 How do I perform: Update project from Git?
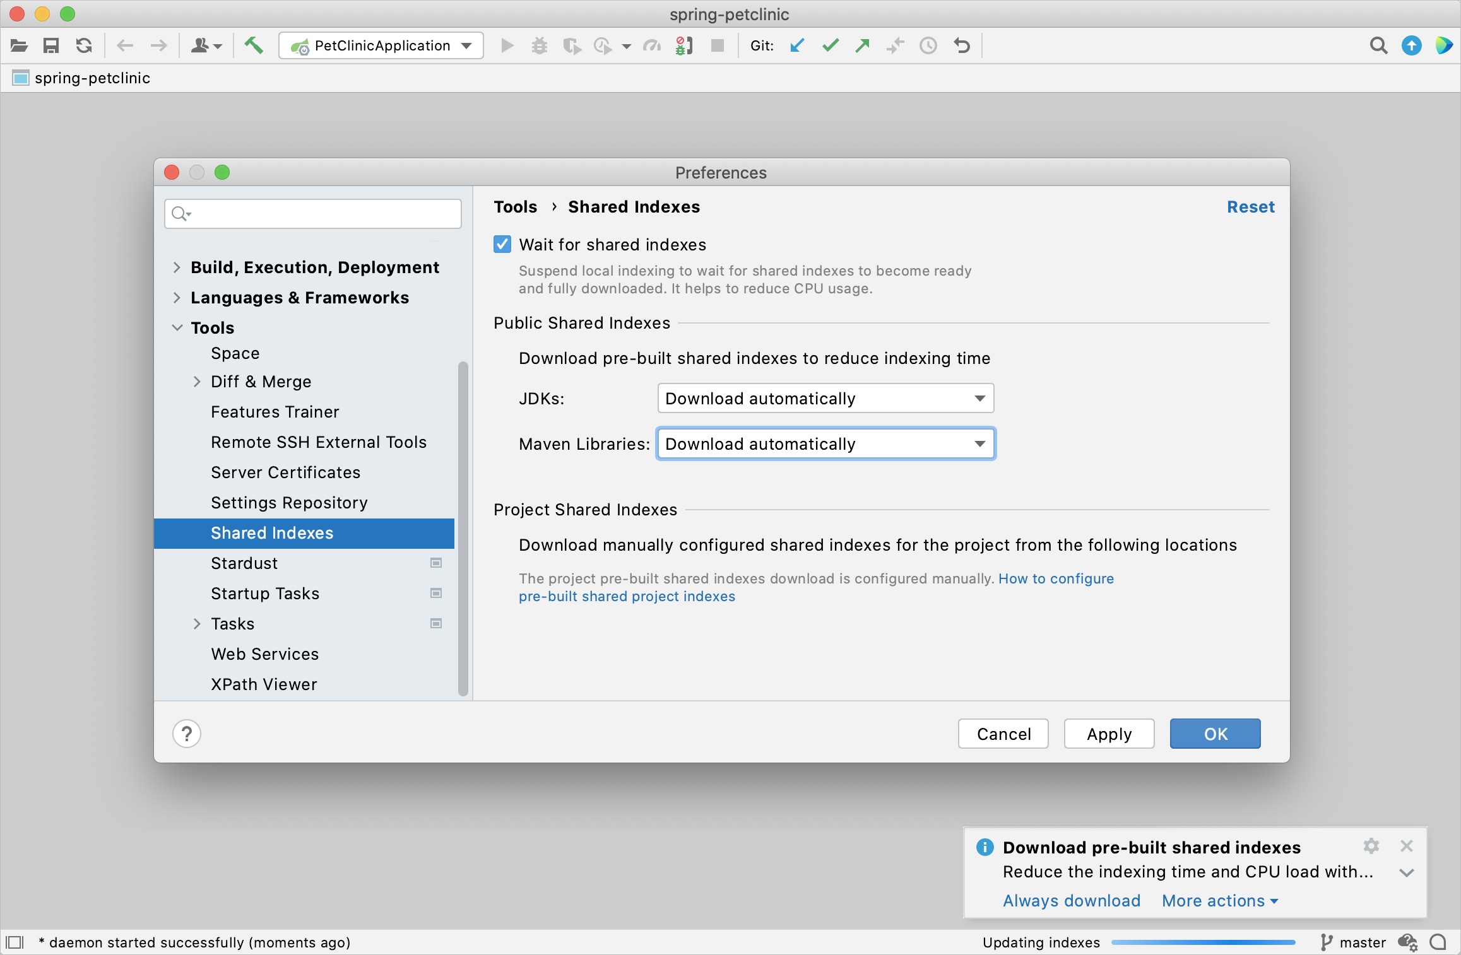pyautogui.click(x=797, y=45)
